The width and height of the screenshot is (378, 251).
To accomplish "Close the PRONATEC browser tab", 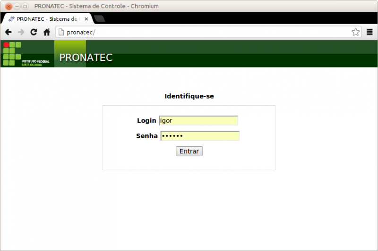I will tap(86, 19).
